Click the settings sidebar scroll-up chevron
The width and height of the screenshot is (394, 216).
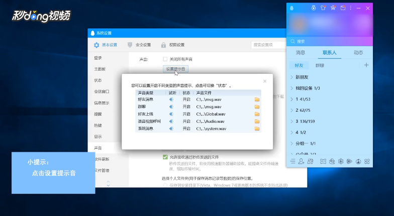point(109,181)
